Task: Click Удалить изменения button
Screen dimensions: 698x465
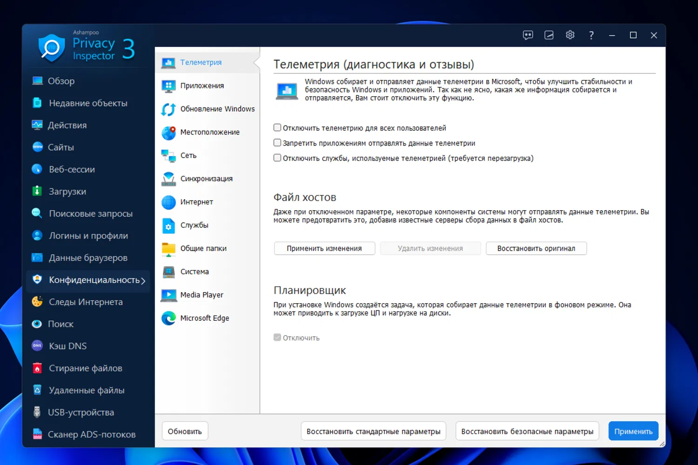Action: [x=430, y=248]
